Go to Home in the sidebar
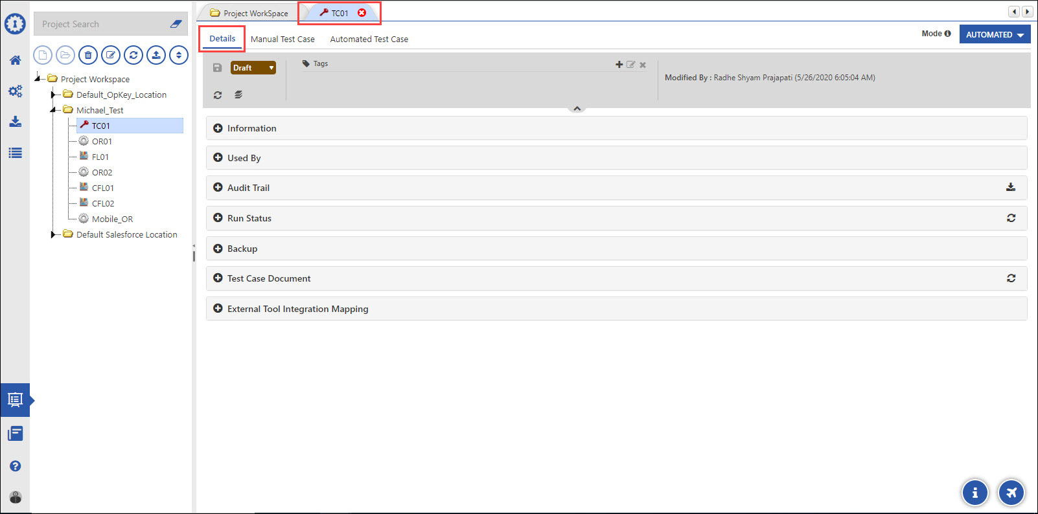Screen dimensions: 1038x514 point(15,60)
